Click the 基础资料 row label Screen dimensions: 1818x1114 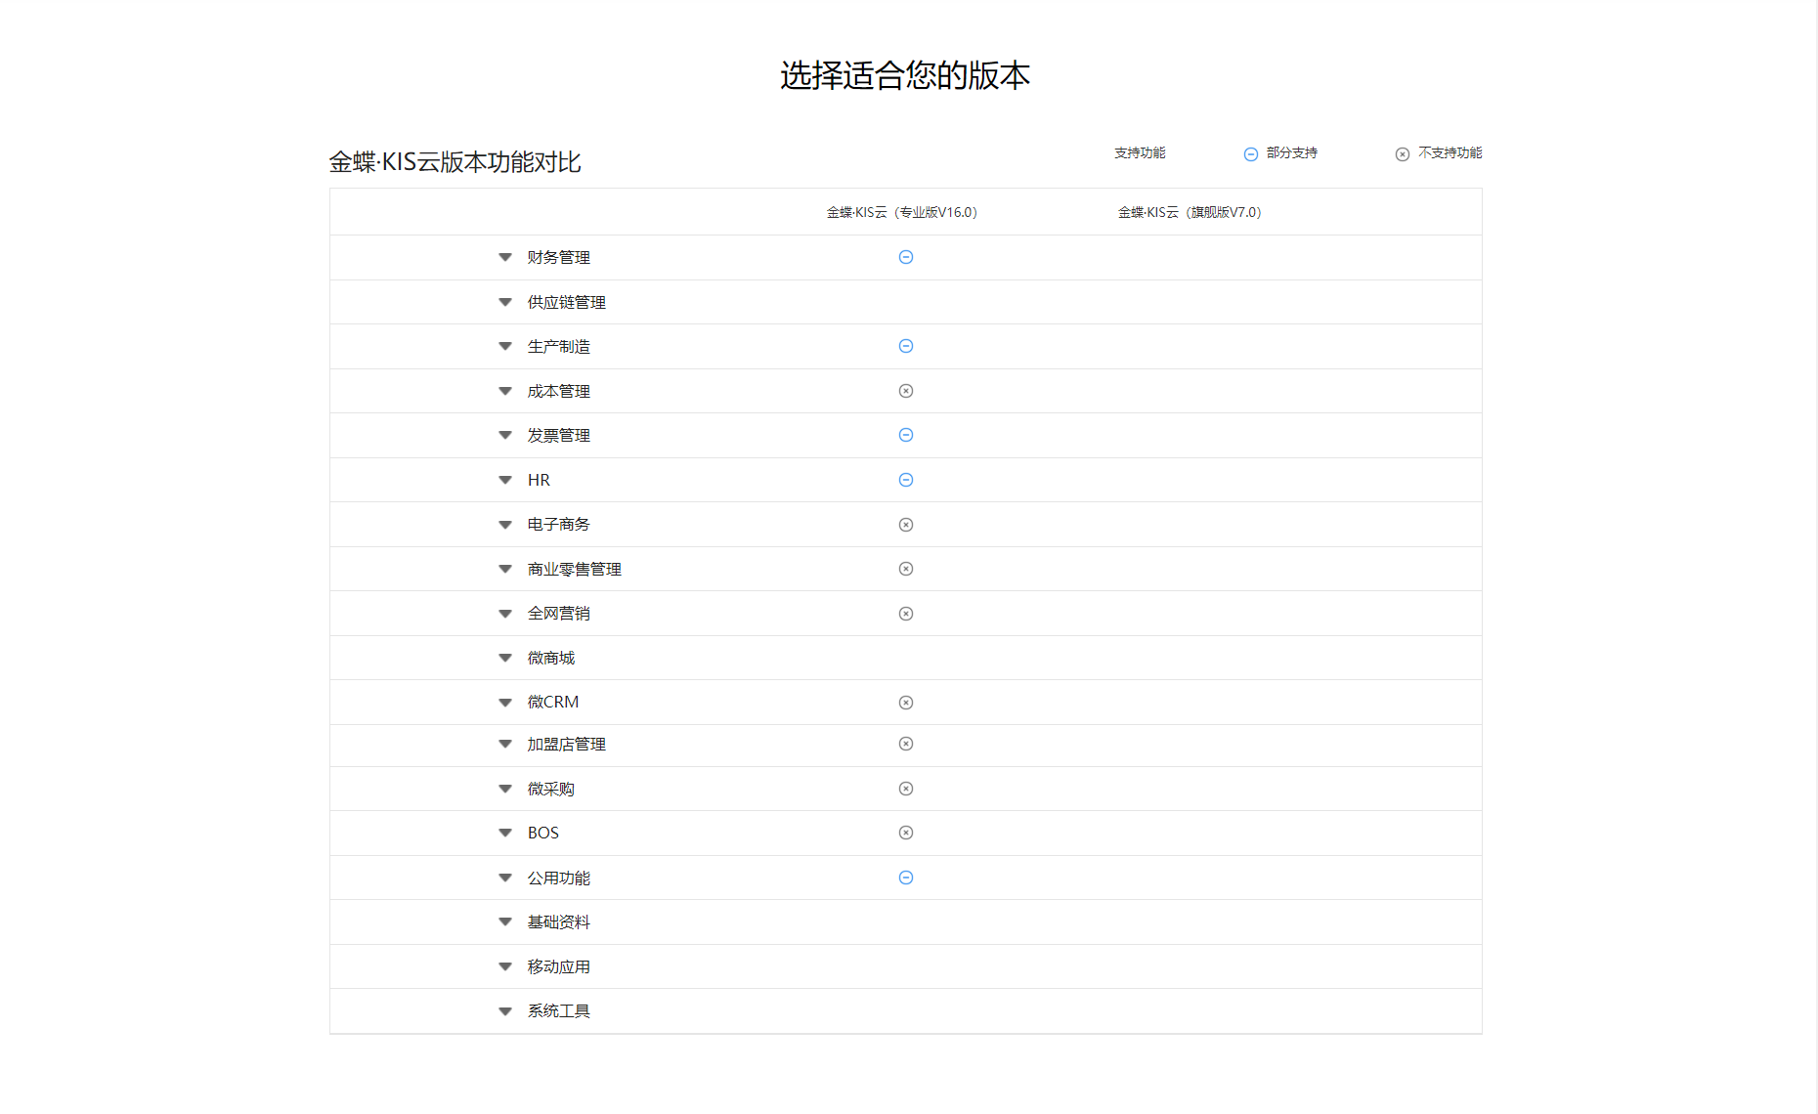(558, 921)
